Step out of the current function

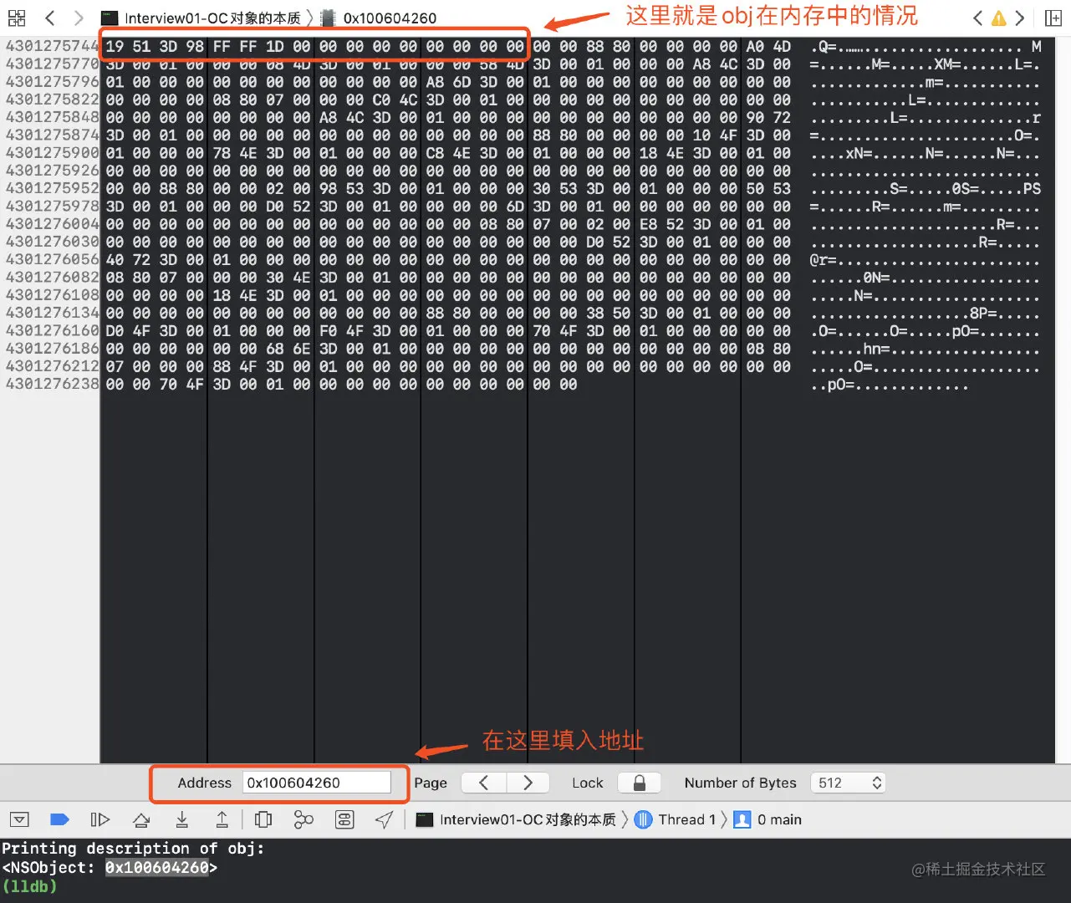coord(222,819)
